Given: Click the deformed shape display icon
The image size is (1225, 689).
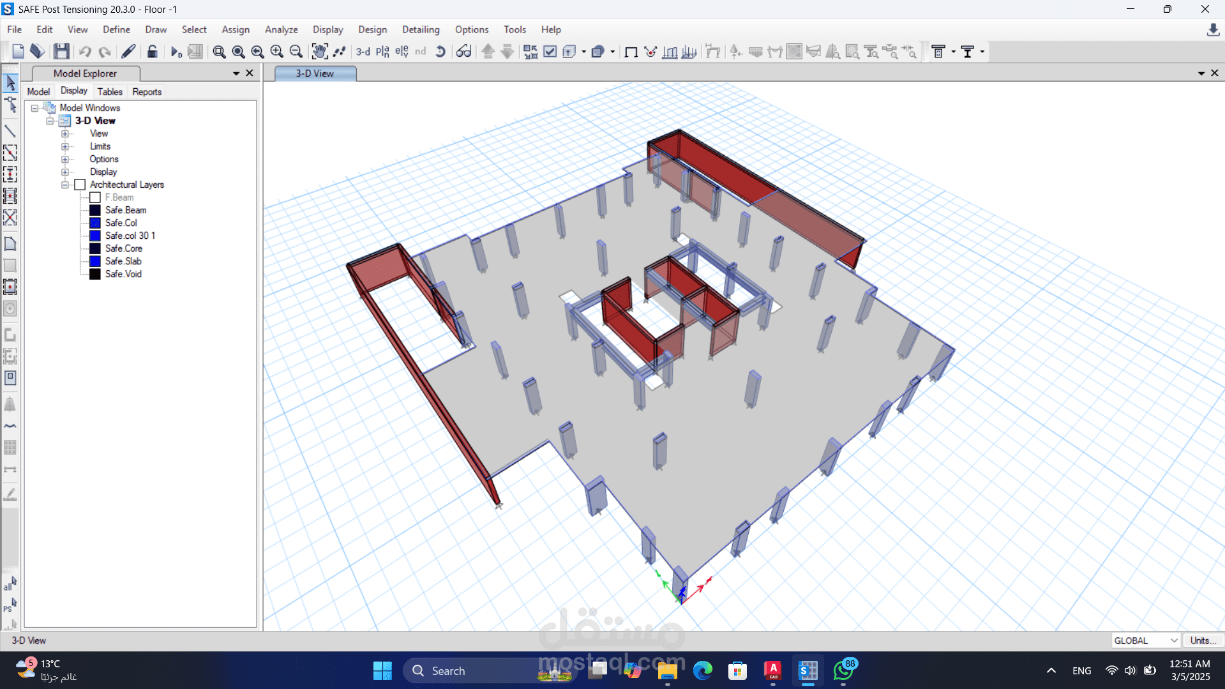Looking at the screenshot, I should (650, 52).
